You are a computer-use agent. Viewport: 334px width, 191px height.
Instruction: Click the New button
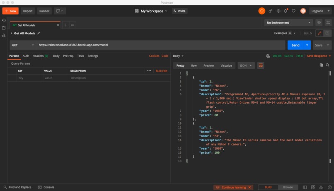pos(10,11)
